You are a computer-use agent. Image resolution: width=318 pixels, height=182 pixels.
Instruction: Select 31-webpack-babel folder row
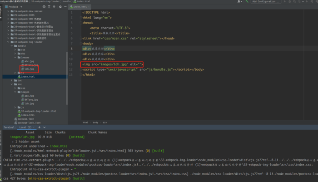[x=28, y=38]
